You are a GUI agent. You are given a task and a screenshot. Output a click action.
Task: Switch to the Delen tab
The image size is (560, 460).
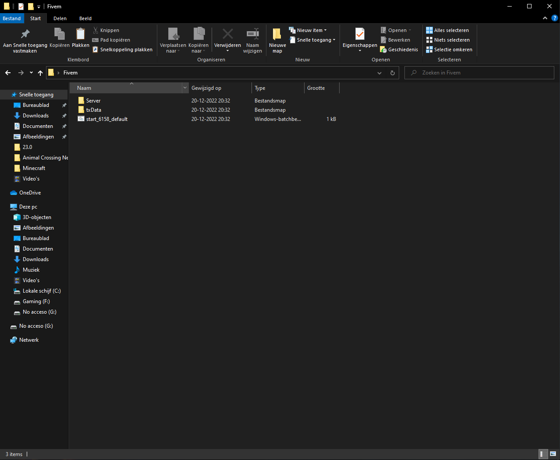60,18
